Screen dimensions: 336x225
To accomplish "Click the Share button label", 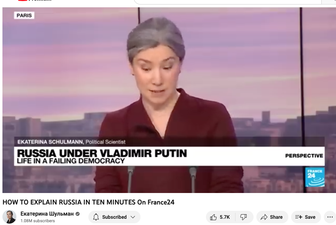I will tap(276, 217).
